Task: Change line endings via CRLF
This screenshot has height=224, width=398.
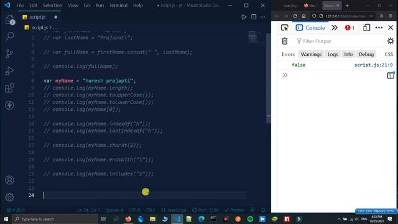Action: click(x=150, y=210)
